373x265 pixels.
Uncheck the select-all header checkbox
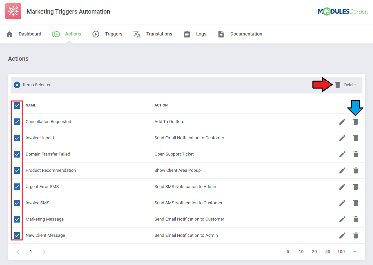pyautogui.click(x=17, y=105)
